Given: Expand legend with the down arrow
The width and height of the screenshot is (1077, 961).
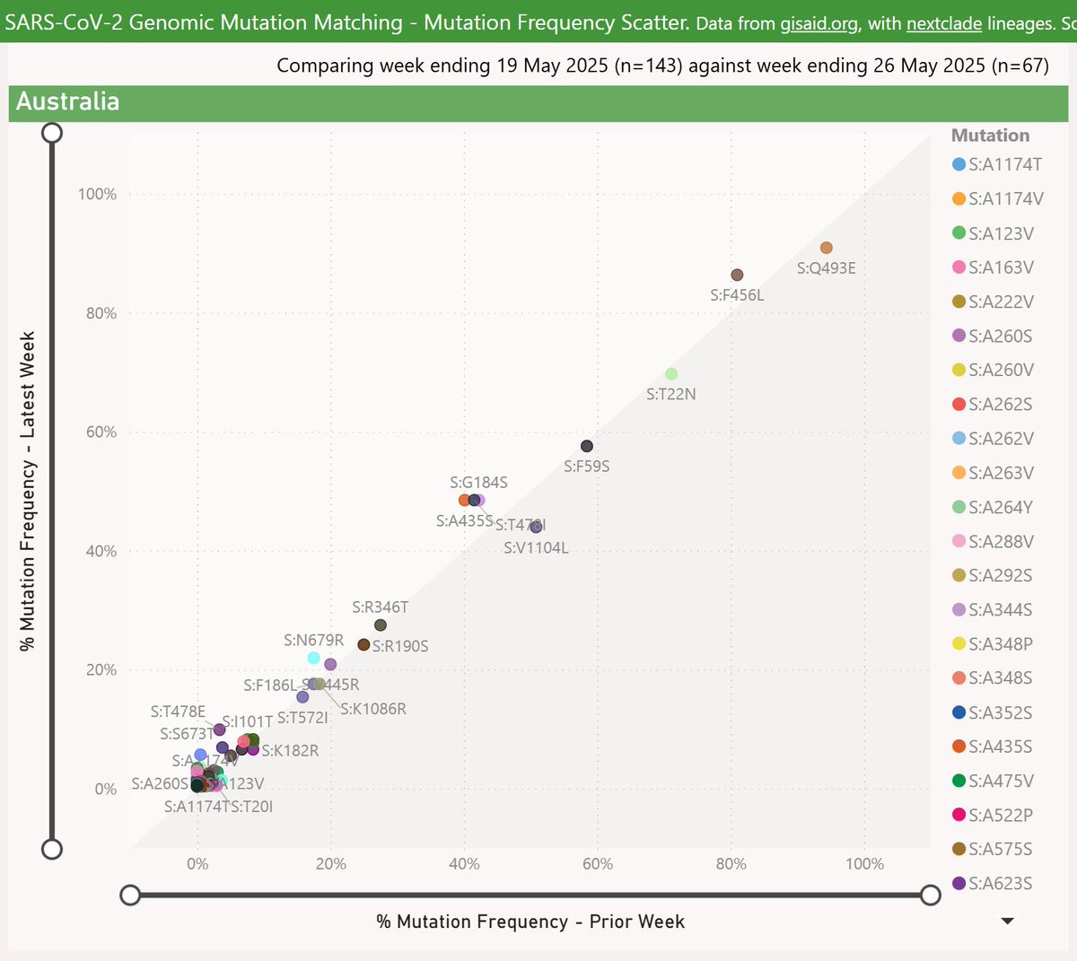Looking at the screenshot, I should pyautogui.click(x=1007, y=921).
